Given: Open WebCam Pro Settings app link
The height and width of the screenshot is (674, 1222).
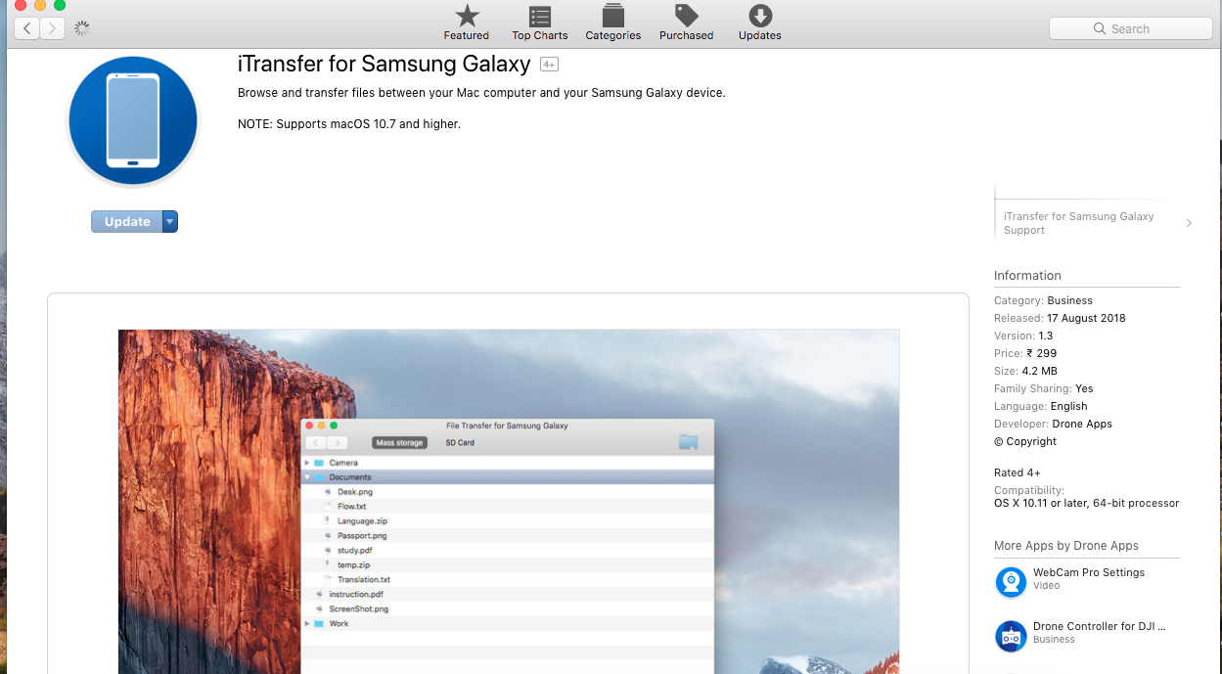Looking at the screenshot, I should pyautogui.click(x=1089, y=572).
